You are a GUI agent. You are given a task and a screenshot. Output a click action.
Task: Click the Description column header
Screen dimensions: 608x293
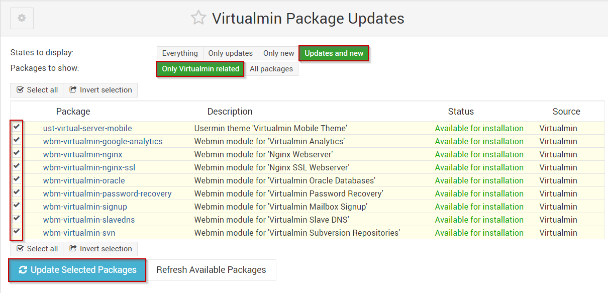coord(230,112)
